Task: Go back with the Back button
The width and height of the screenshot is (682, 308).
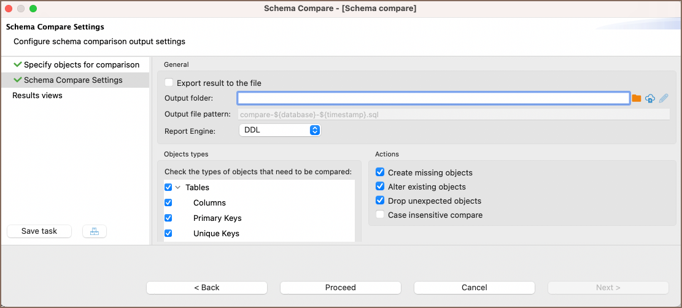Action: (206, 287)
